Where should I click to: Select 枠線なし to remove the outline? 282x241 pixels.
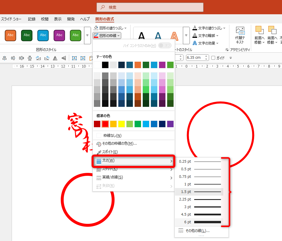(x=111, y=135)
